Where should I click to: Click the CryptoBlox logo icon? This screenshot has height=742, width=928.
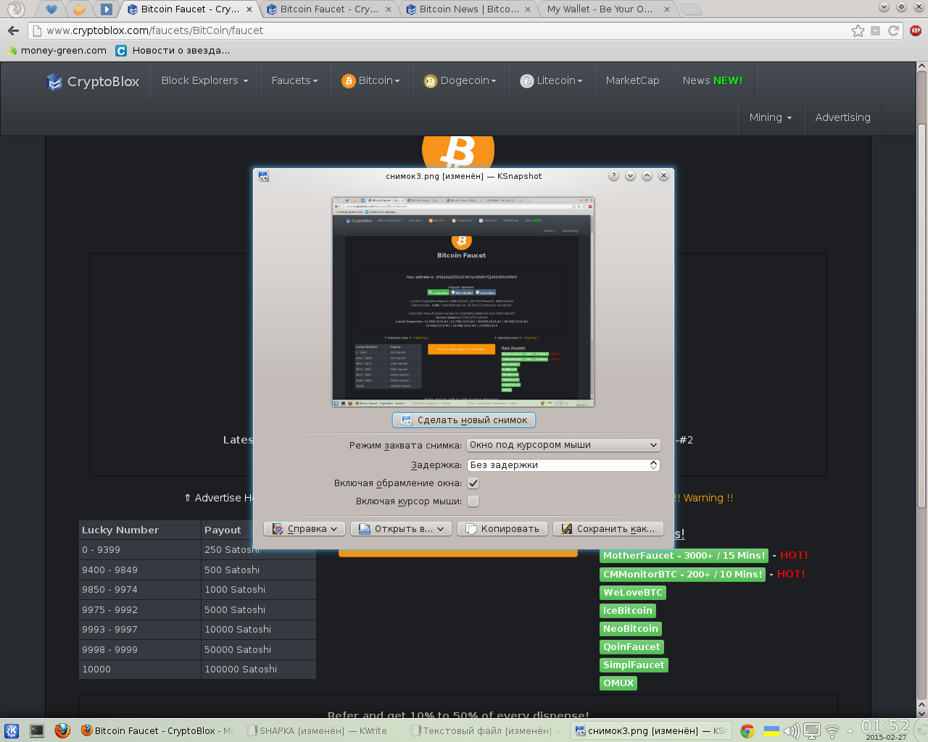[x=54, y=82]
